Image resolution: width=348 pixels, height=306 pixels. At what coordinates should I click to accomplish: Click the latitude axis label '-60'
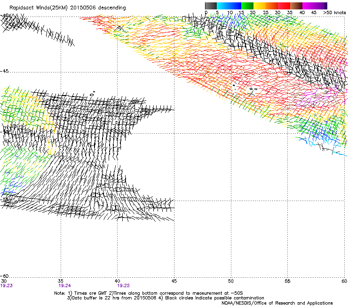point(4,276)
